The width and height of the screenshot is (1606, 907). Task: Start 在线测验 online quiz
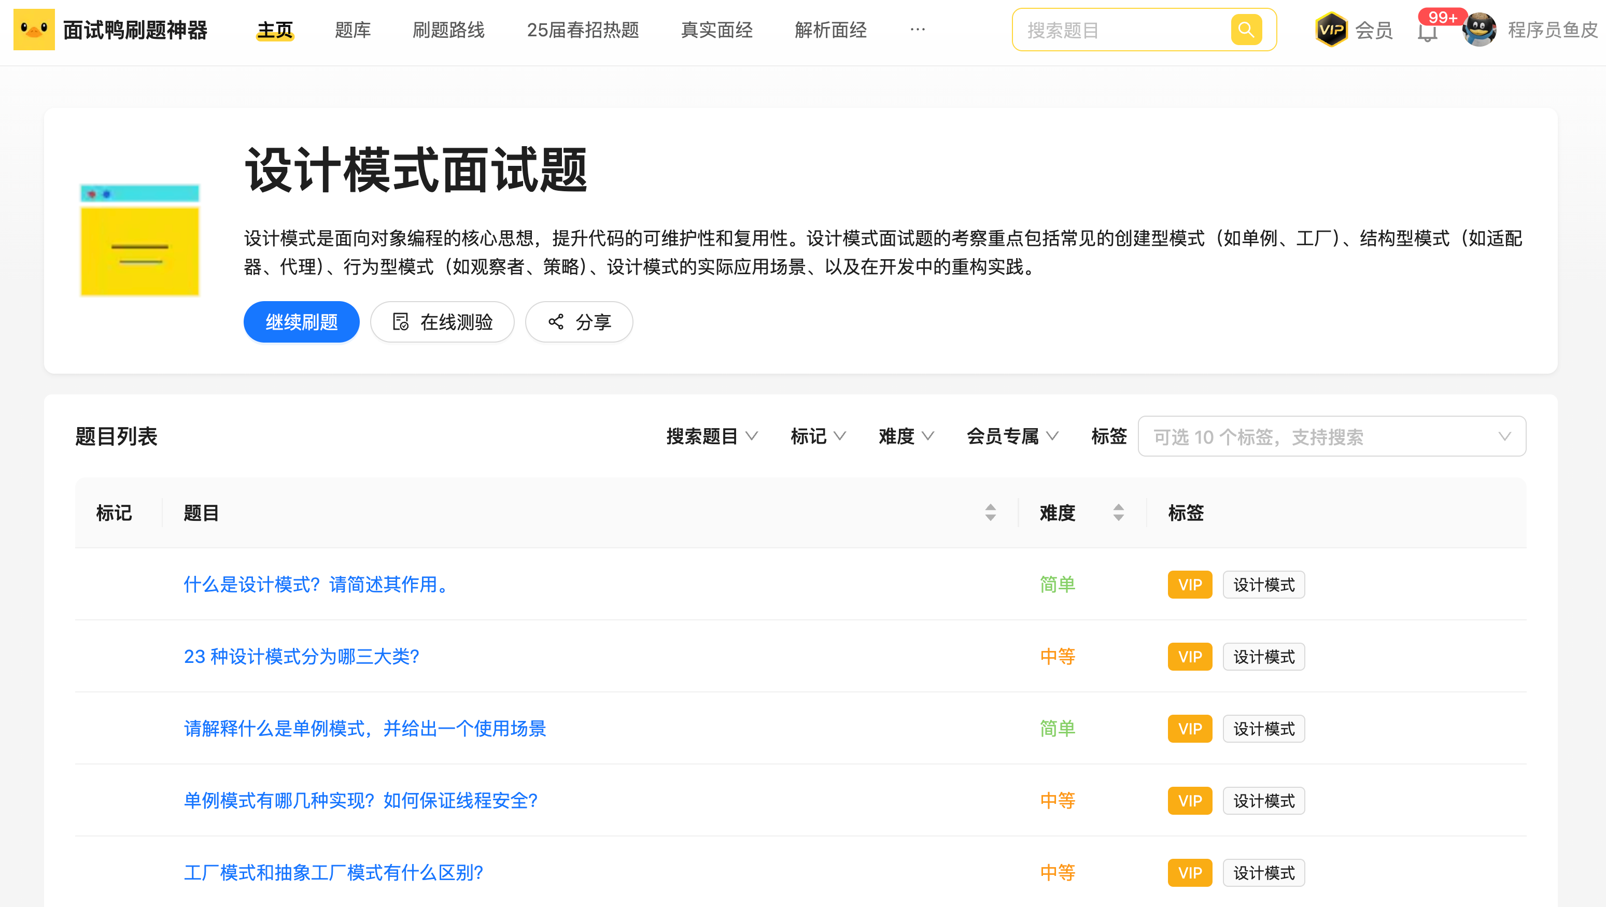click(442, 322)
